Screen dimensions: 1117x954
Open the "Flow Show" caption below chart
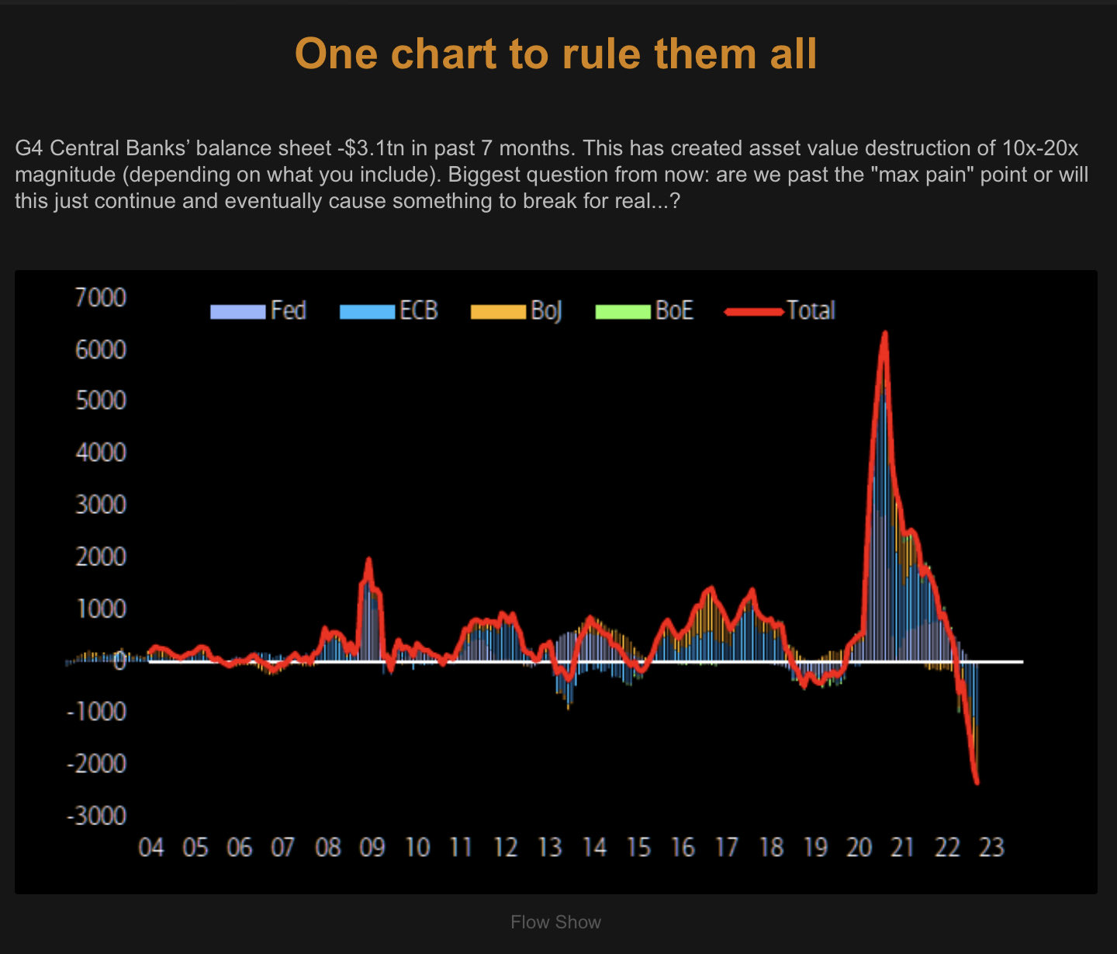555,922
